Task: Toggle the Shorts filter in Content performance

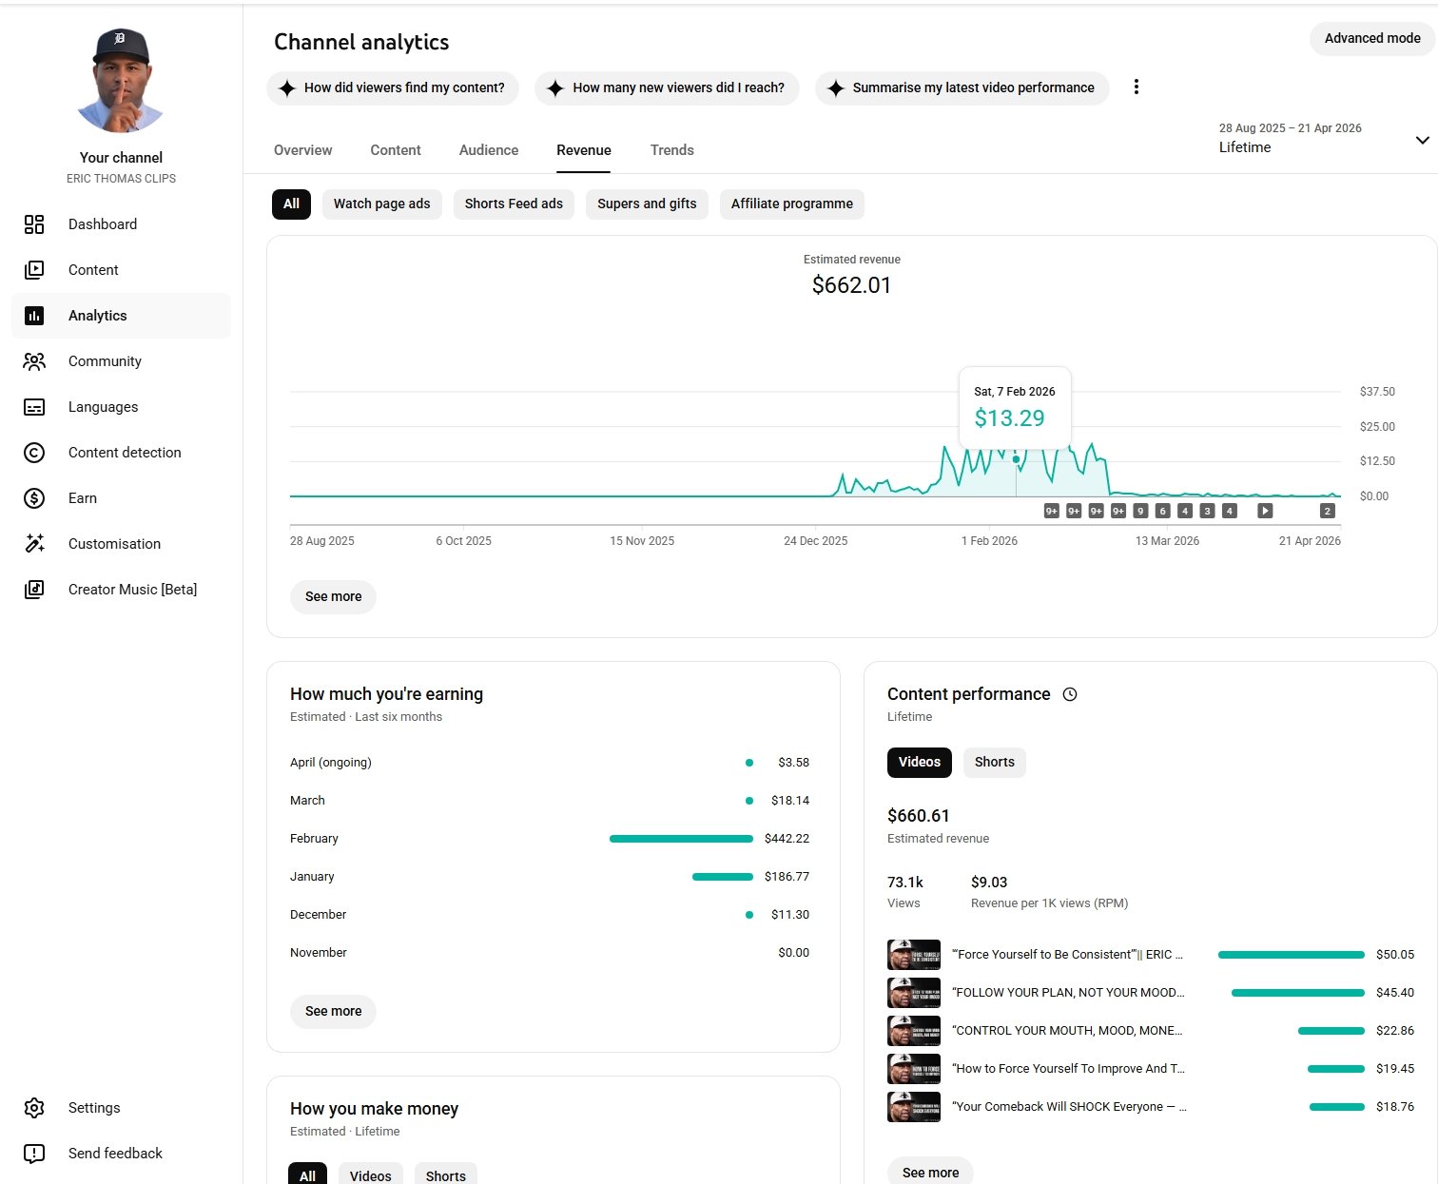Action: pyautogui.click(x=994, y=762)
